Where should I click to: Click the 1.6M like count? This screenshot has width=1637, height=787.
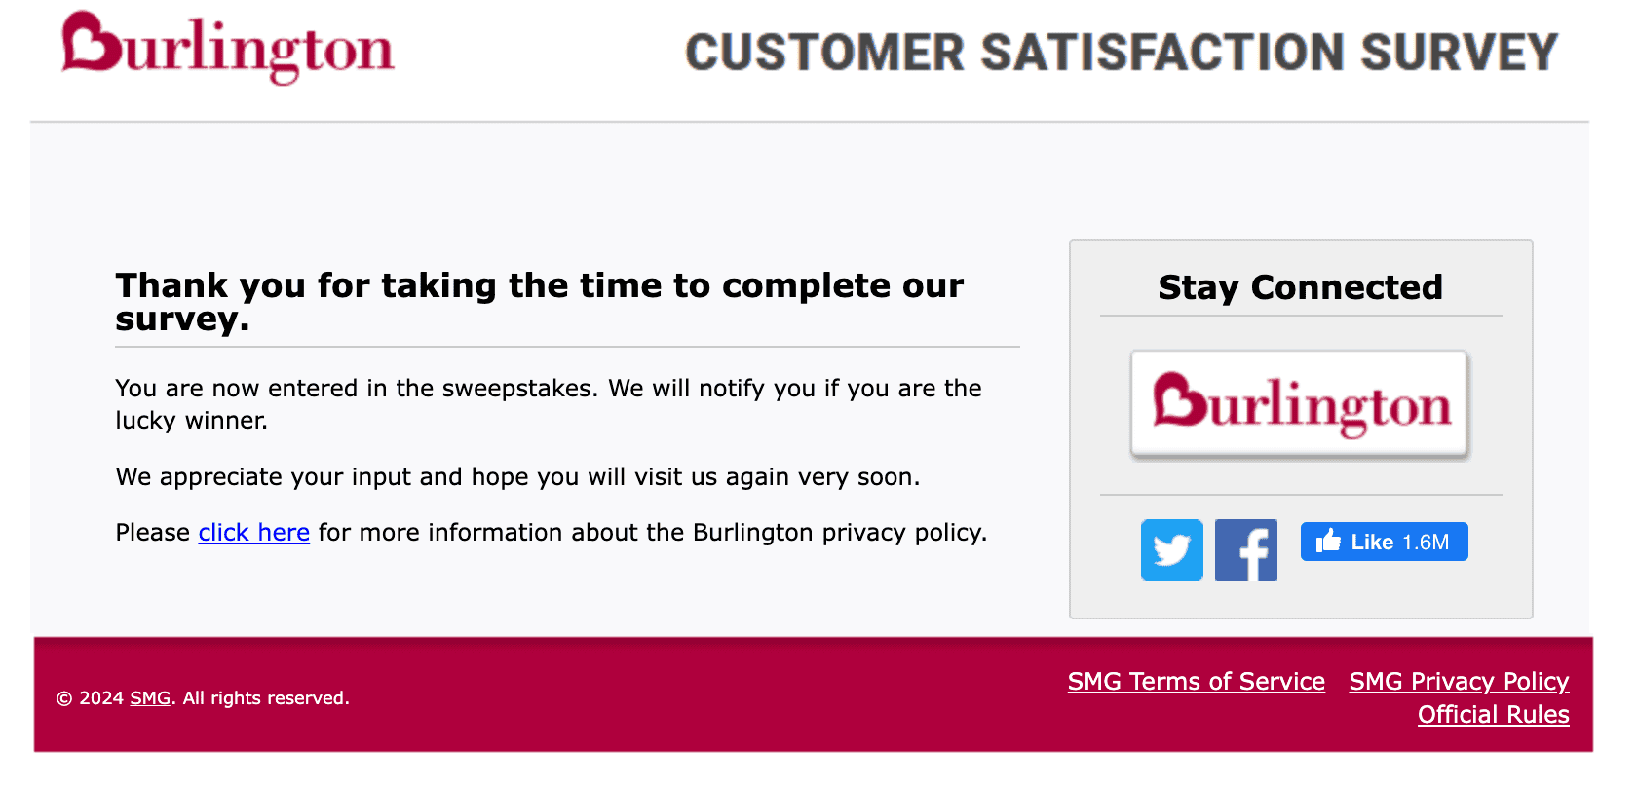(x=1426, y=543)
